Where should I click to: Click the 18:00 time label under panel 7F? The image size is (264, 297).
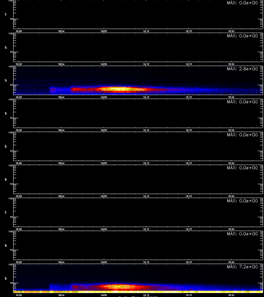coord(18,229)
